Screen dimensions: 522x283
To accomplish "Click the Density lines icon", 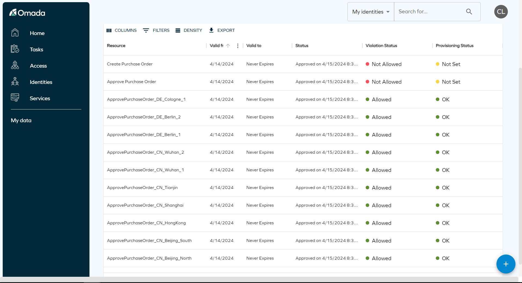I will [x=178, y=30].
